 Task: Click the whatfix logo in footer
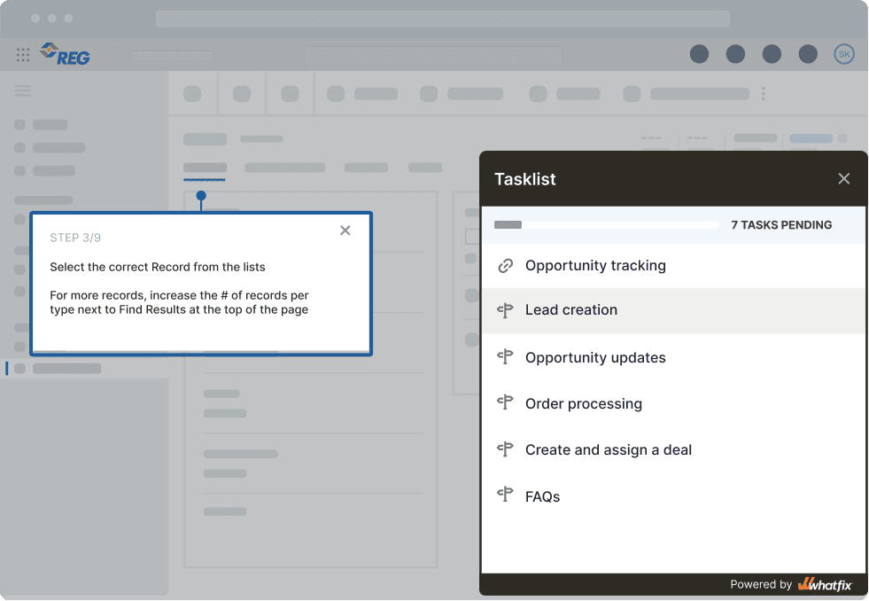pyautogui.click(x=825, y=584)
